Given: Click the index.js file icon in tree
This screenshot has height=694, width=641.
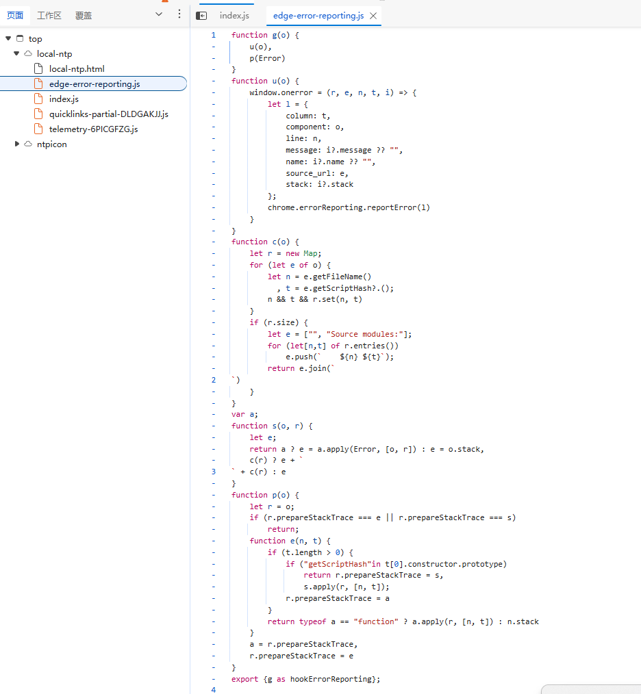Looking at the screenshot, I should click(x=39, y=99).
